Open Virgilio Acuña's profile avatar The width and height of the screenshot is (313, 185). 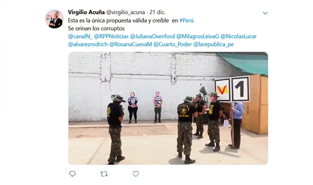tap(54, 19)
